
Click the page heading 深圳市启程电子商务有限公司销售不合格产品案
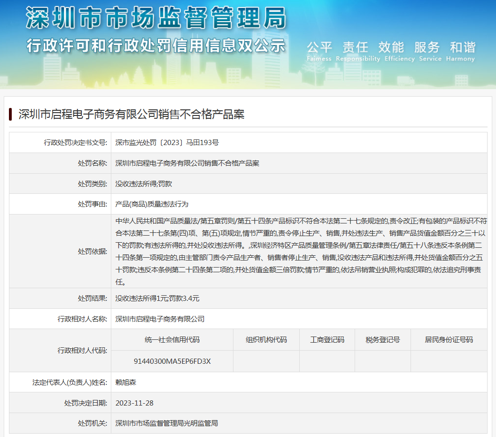coord(131,114)
